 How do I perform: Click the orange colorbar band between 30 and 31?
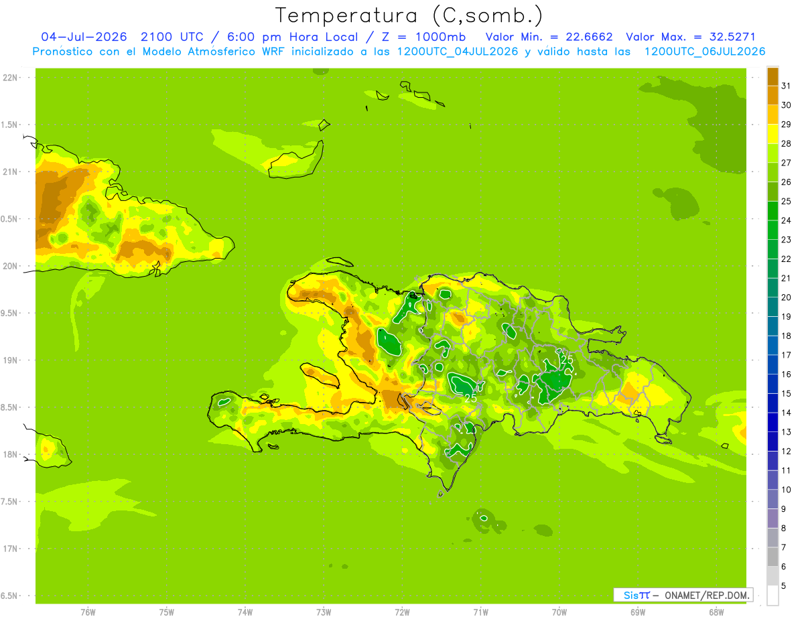coord(773,95)
